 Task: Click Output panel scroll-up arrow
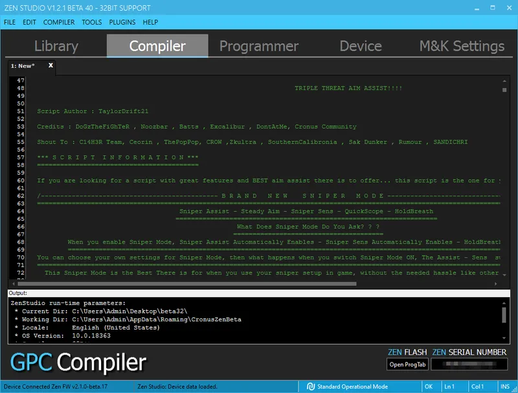[x=504, y=303]
